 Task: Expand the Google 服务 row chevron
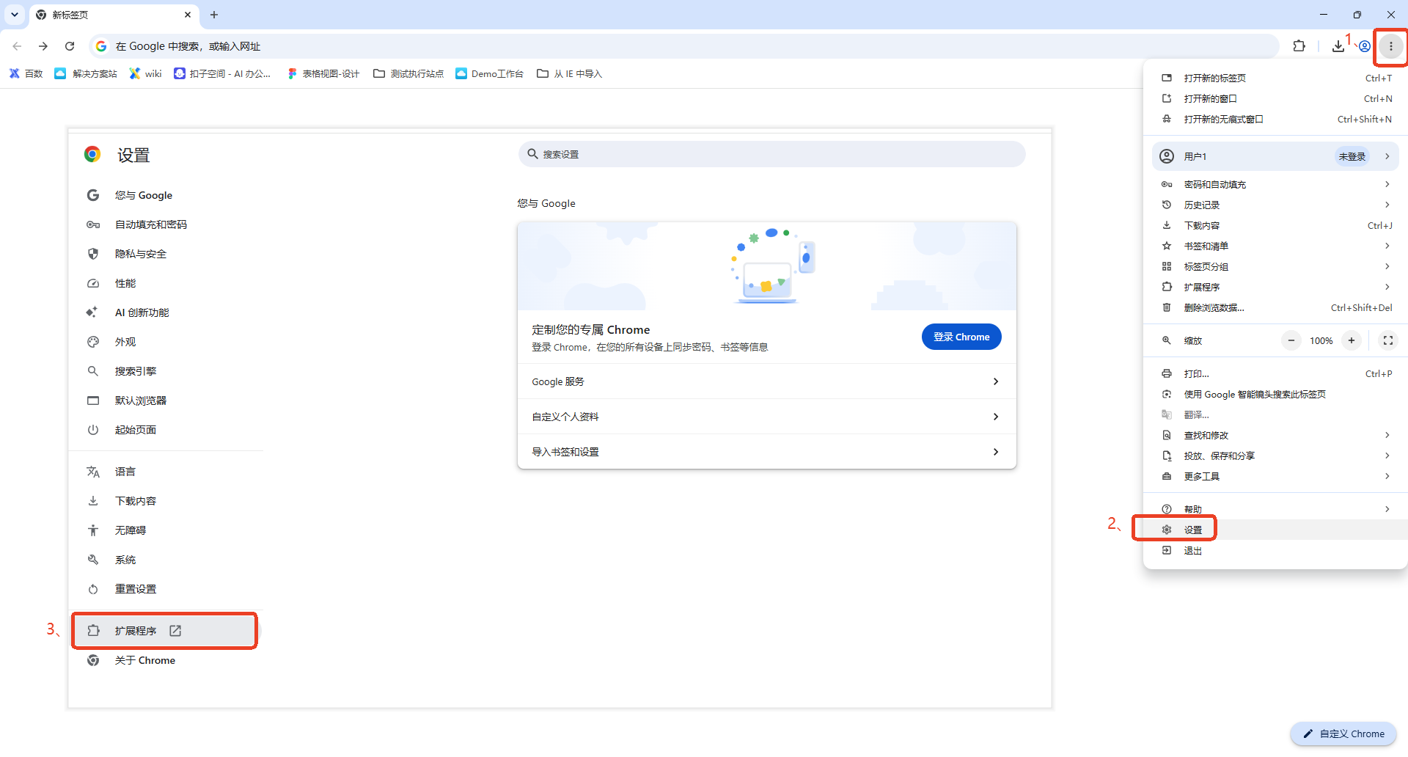coord(995,381)
